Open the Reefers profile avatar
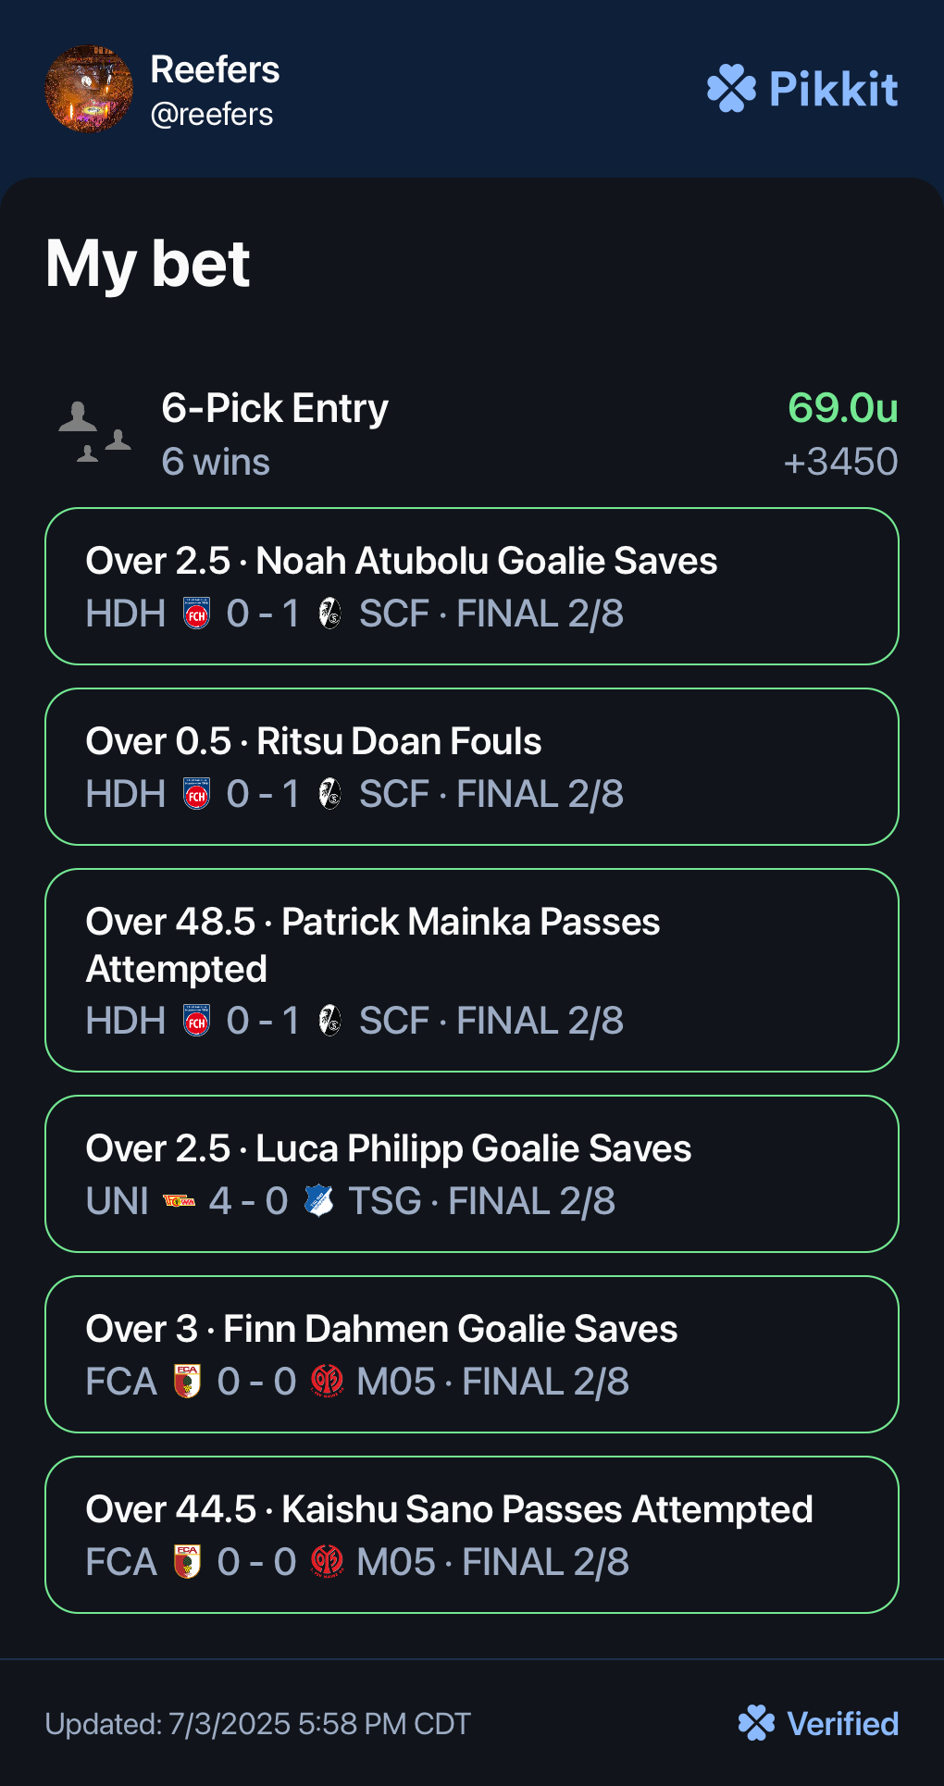The image size is (944, 1786). click(89, 89)
